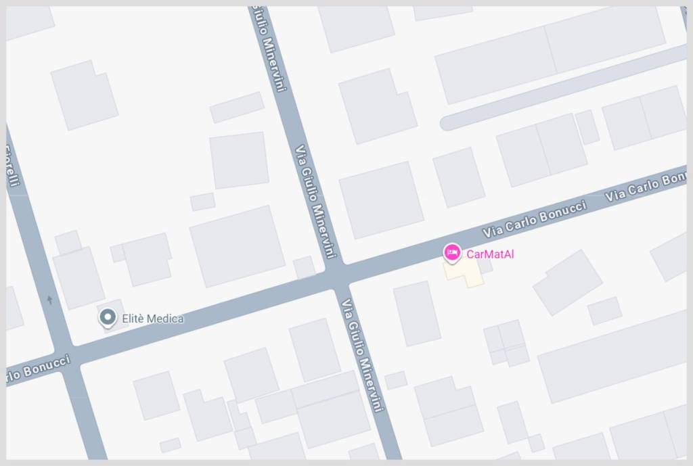Screen dimensions: 693x466
Task: Select the small square building at the intersection's northwest corner
Action: [304, 267]
